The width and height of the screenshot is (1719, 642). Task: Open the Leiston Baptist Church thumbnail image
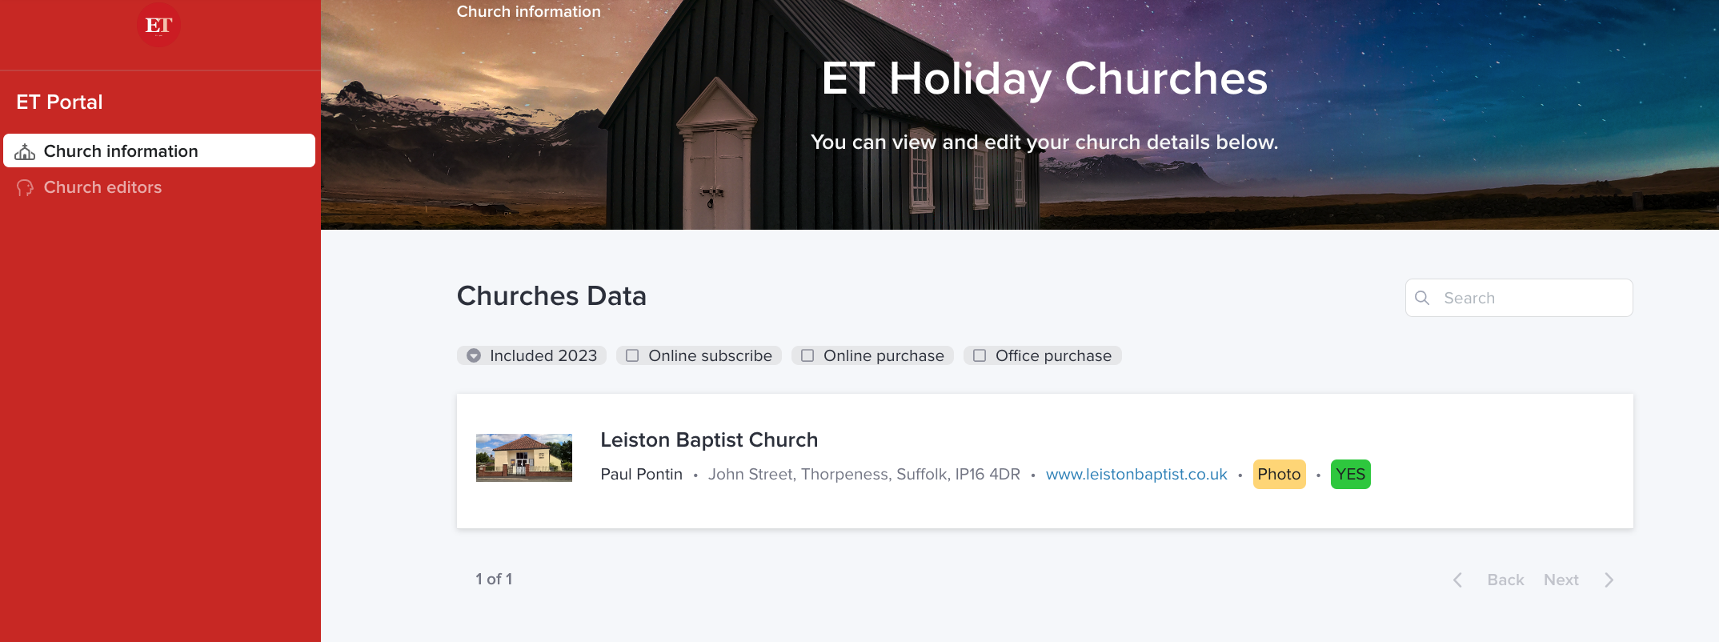(523, 458)
